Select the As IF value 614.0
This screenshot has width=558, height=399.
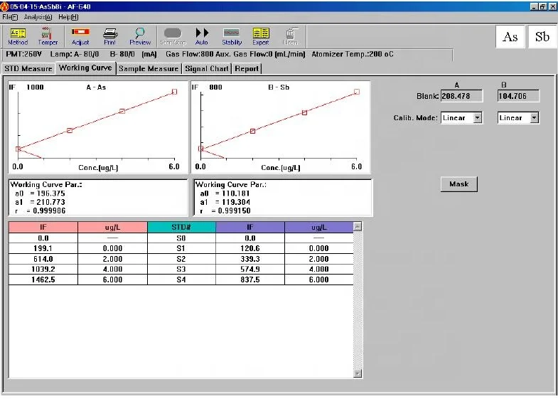[x=43, y=259]
